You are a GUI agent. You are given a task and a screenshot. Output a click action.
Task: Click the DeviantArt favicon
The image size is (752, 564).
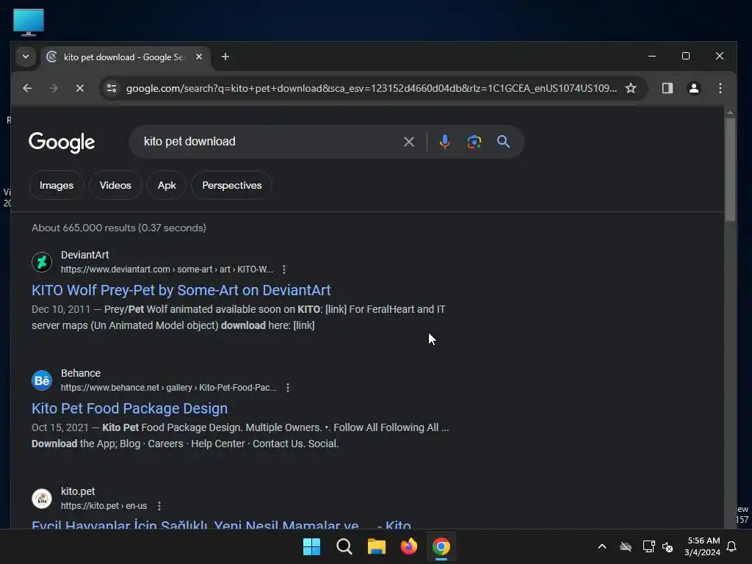click(x=42, y=262)
